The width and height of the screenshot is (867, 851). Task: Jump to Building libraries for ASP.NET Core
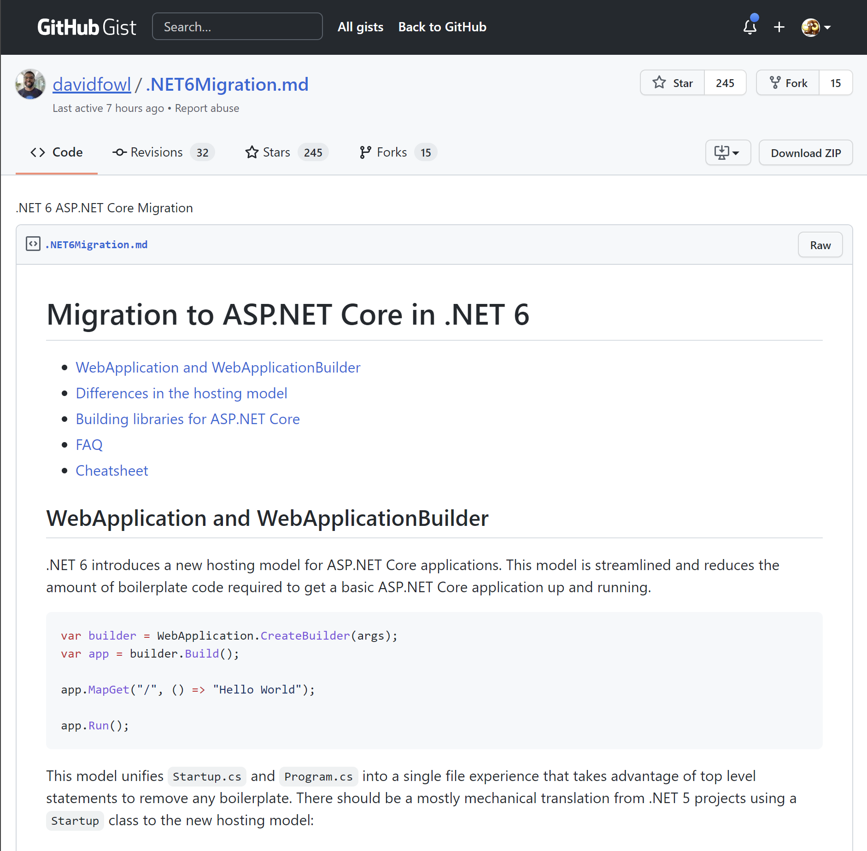(x=188, y=419)
